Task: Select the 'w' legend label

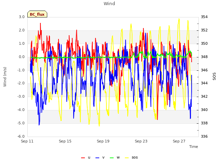Action: [x=118, y=158]
